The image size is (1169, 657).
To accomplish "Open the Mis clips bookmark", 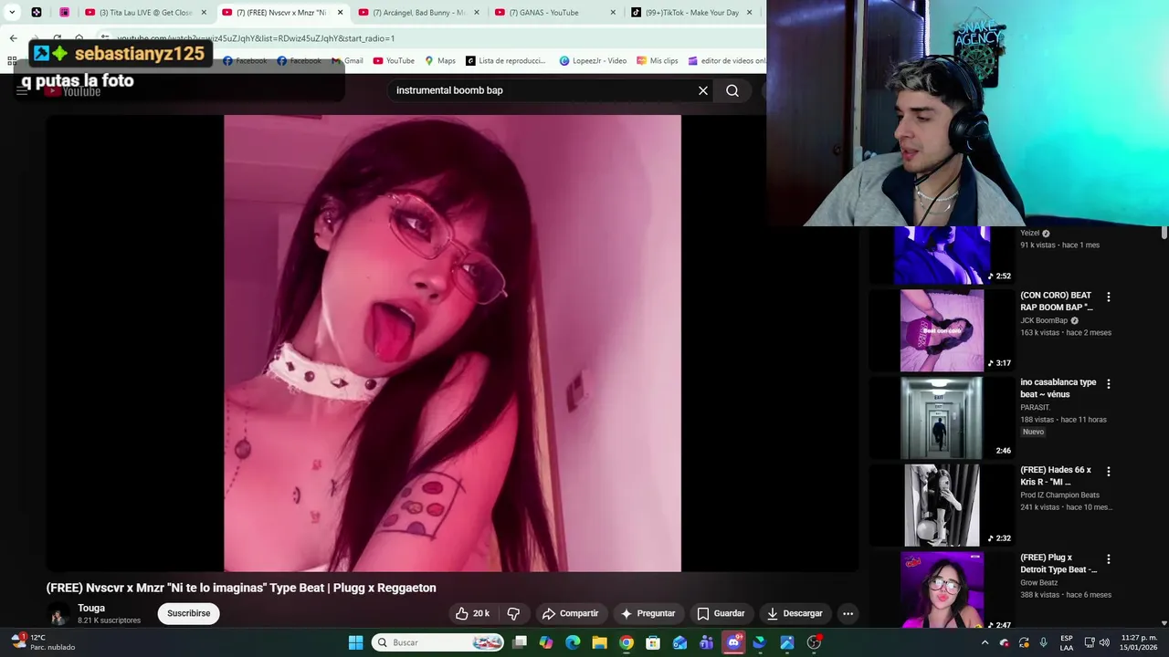I will [x=658, y=61].
